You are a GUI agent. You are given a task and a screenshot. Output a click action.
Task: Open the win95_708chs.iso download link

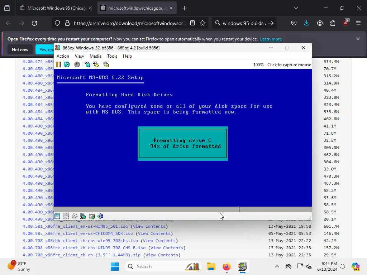tap(80, 241)
